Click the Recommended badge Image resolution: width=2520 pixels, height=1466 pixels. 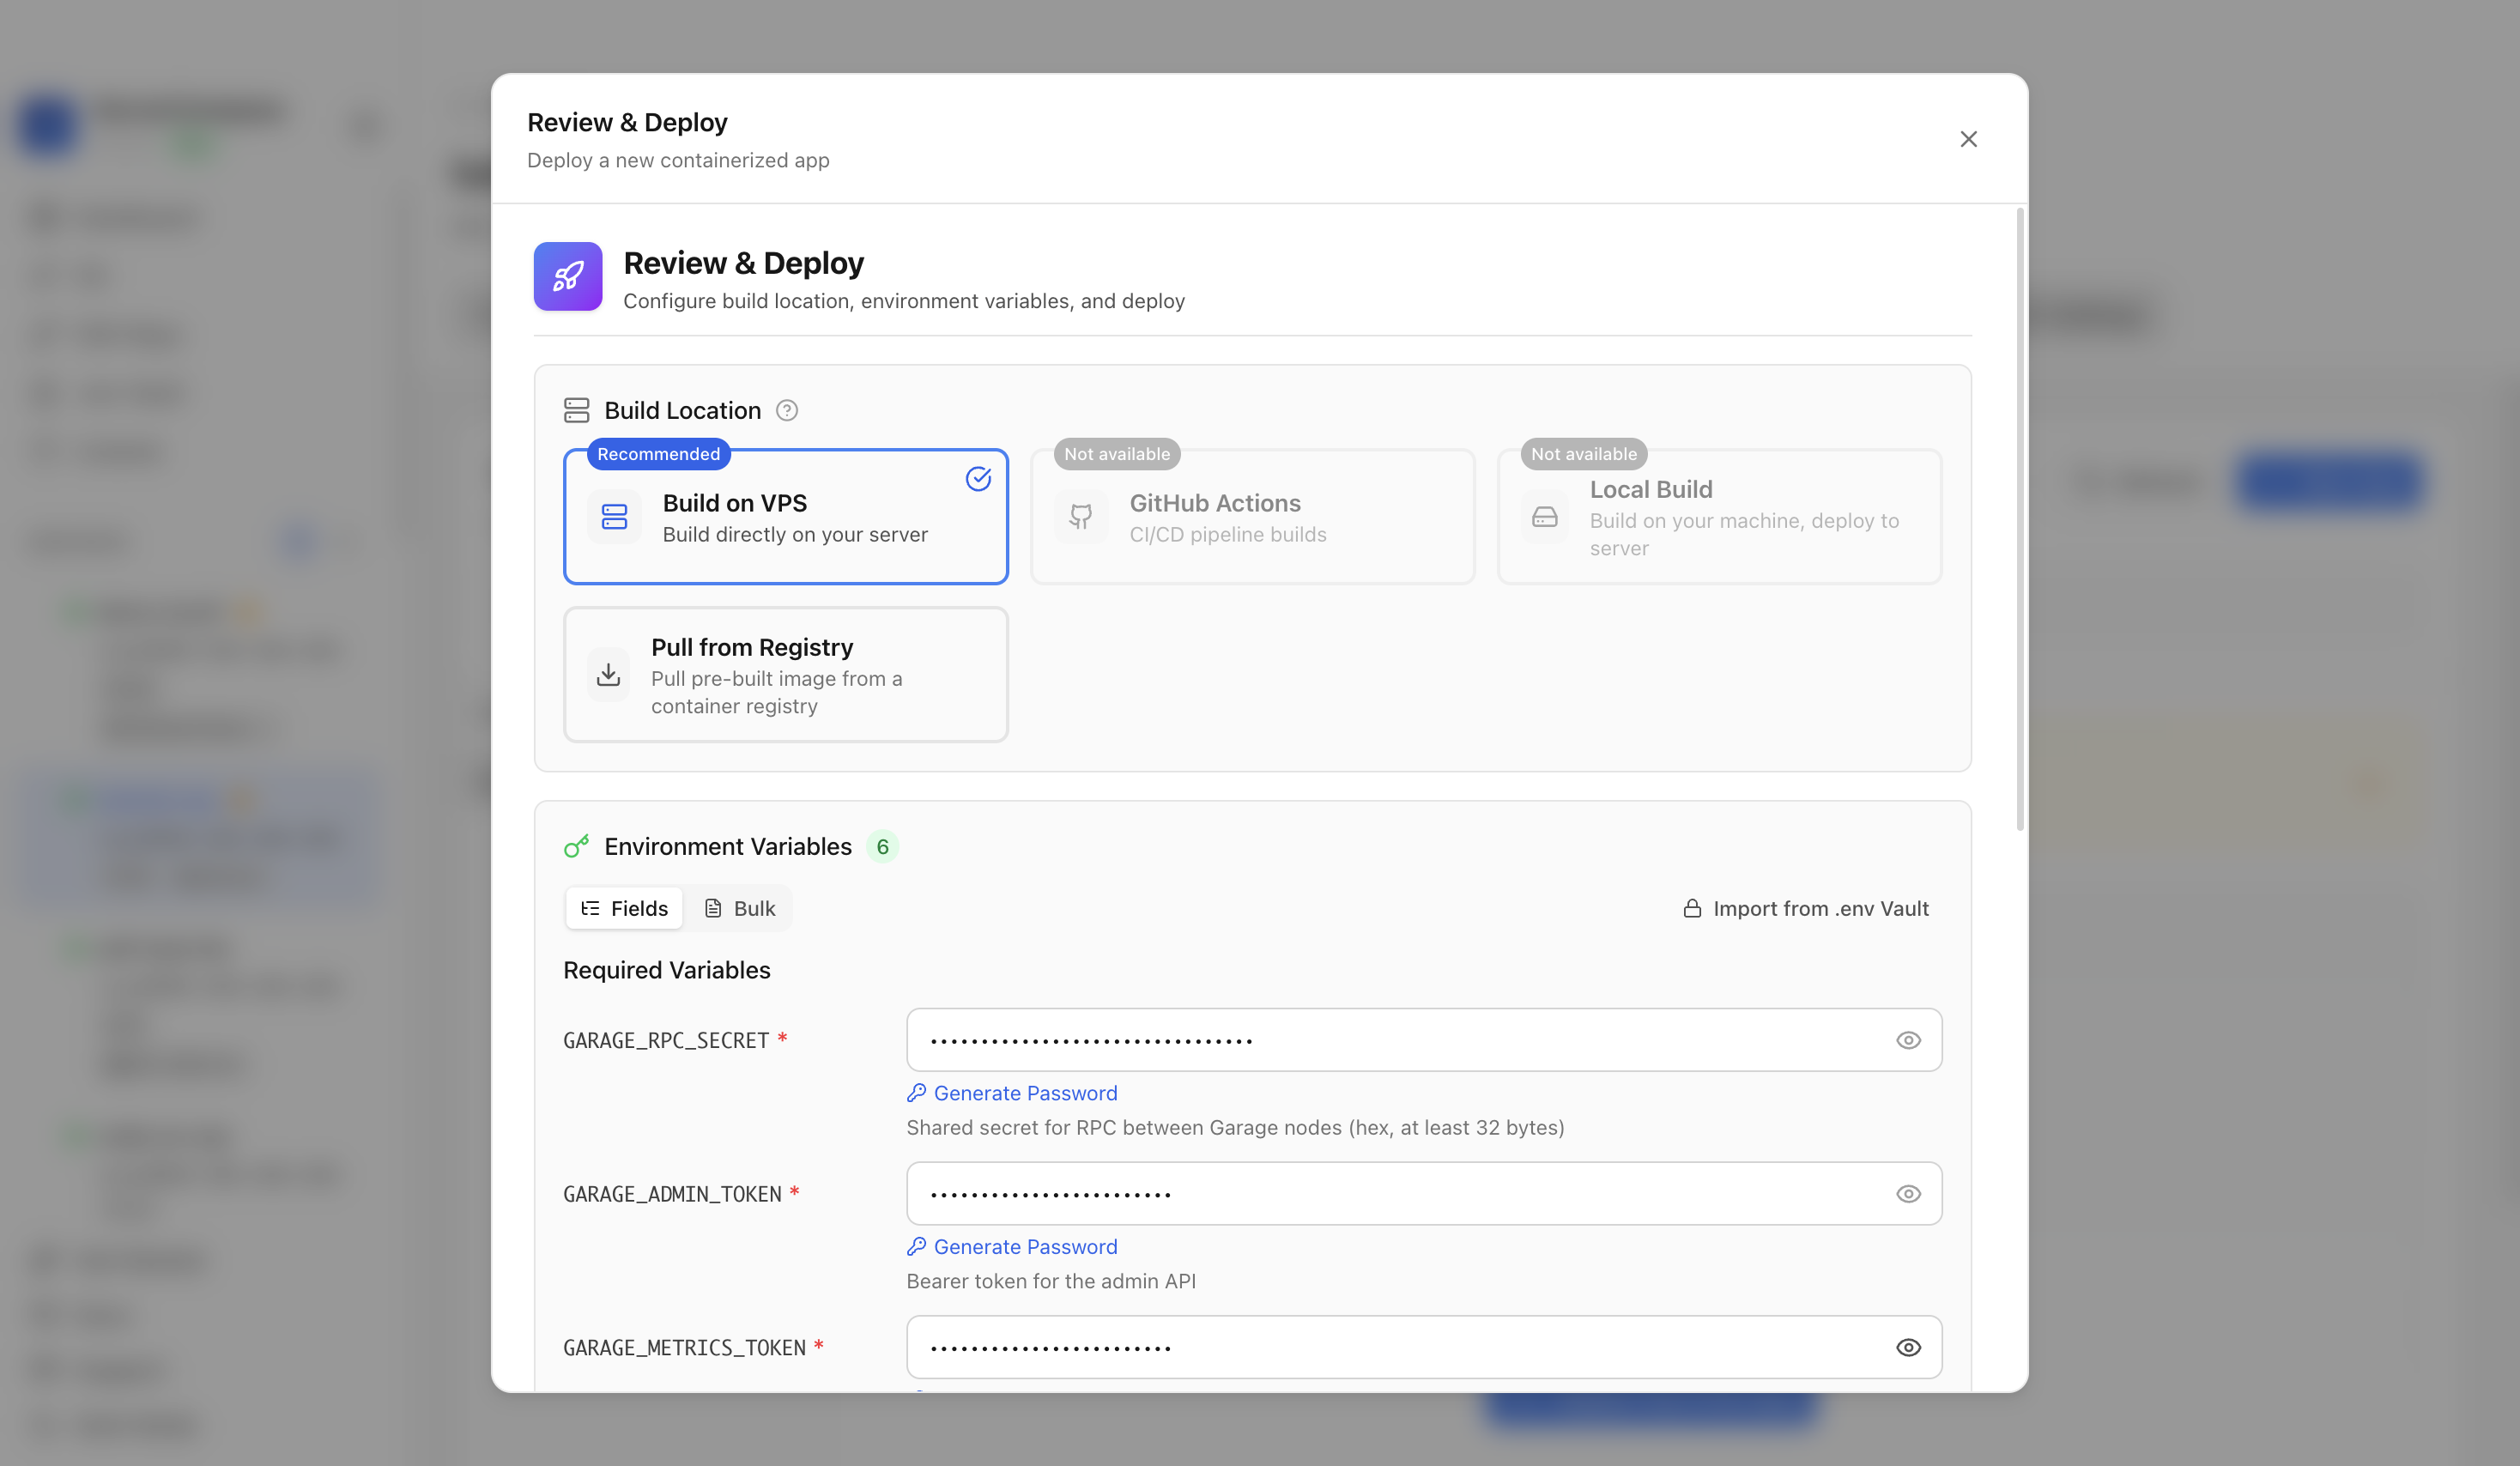658,454
